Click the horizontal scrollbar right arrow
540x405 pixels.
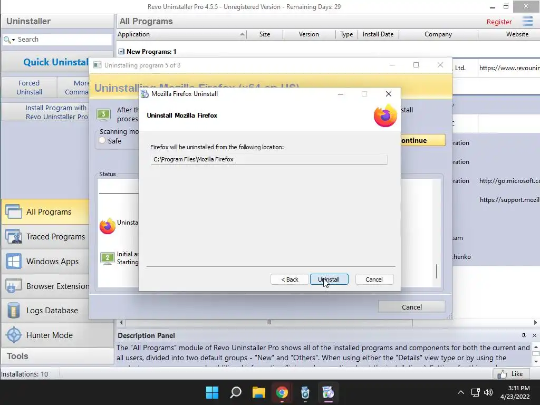(535, 322)
